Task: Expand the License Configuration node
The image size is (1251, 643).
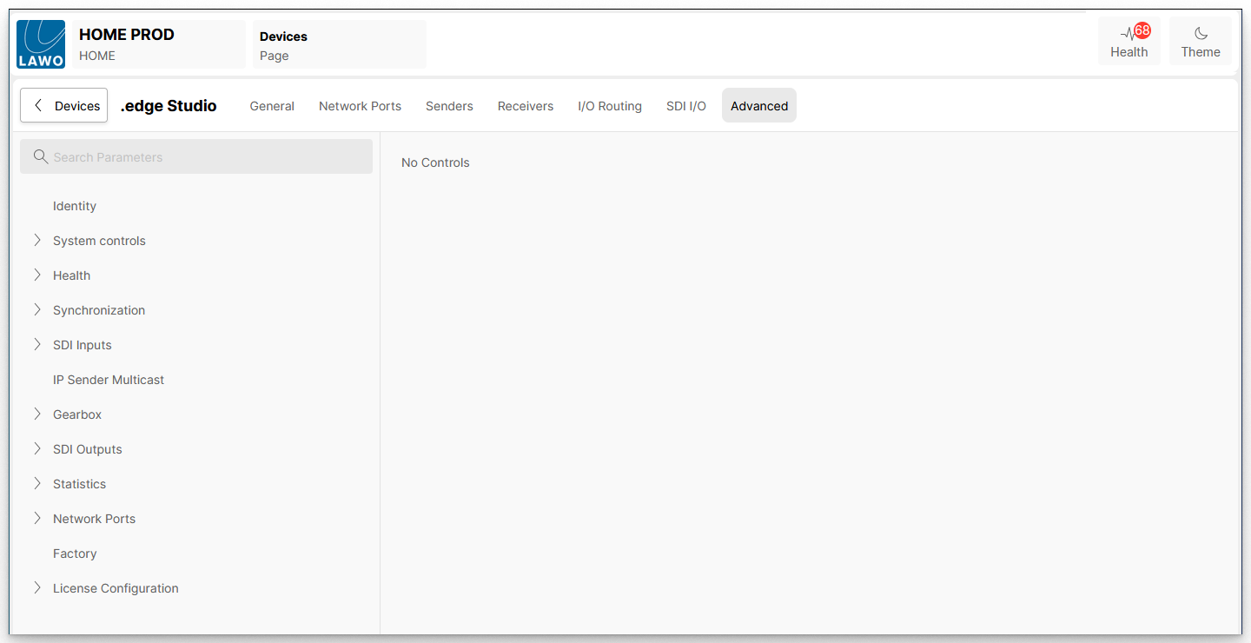Action: coord(37,588)
